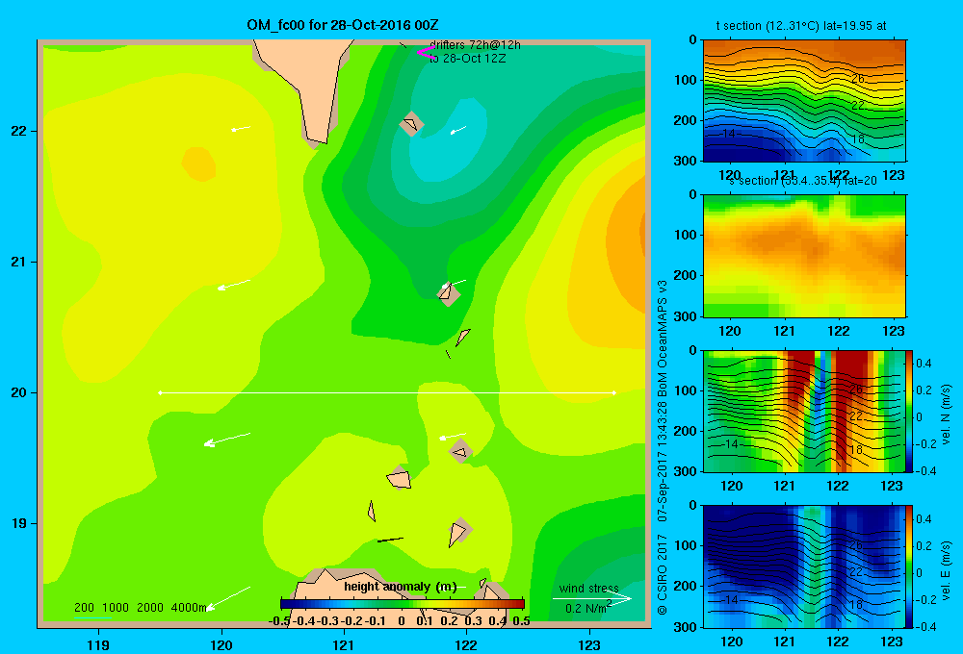963x654 pixels.
Task: Open the eastward velocity section panel
Action: pos(803,566)
